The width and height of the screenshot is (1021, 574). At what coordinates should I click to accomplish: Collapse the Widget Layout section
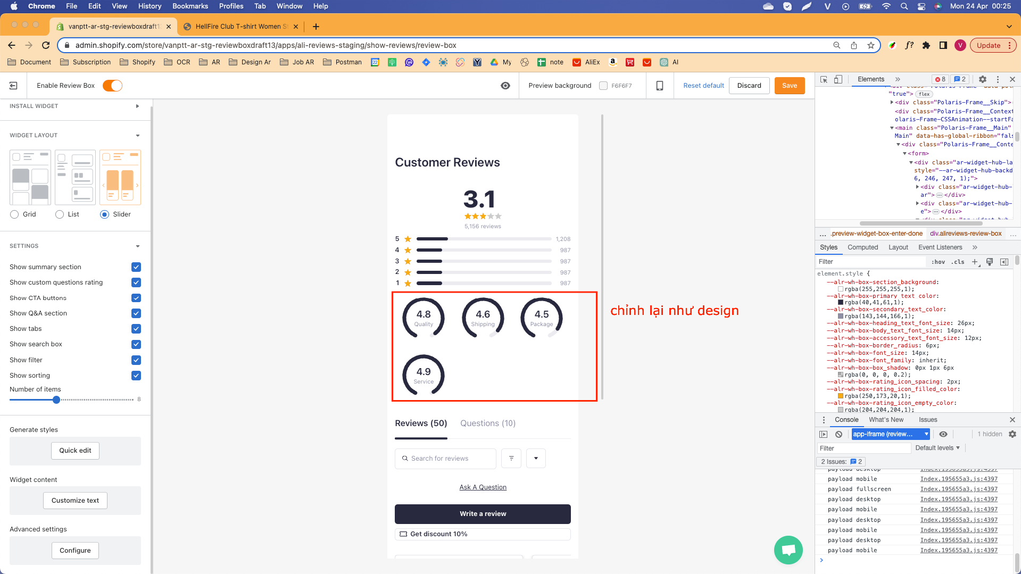click(x=138, y=136)
